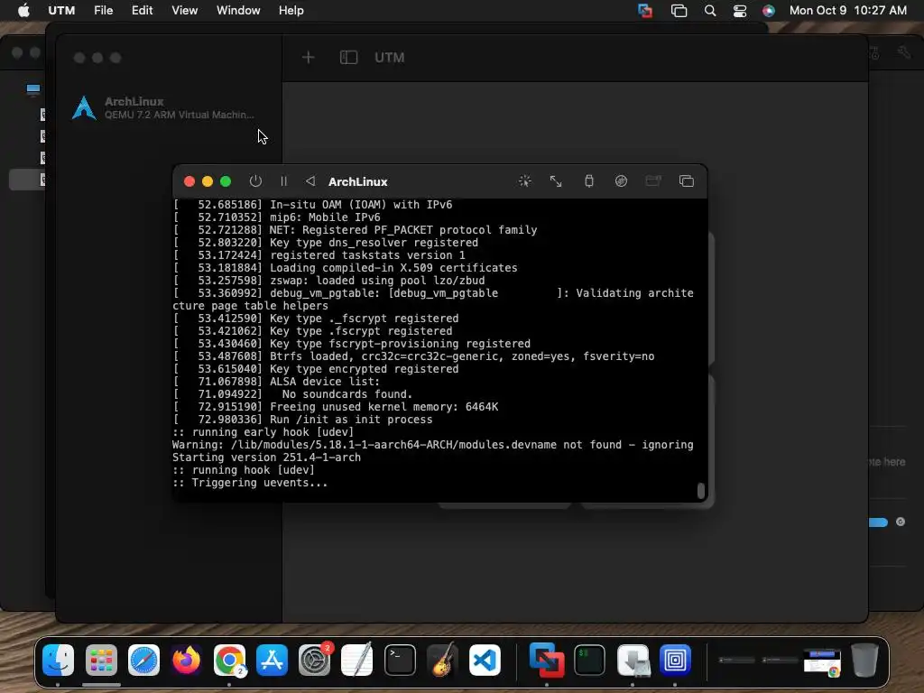Launch GarageBand from the Dock
924x693 pixels.
coord(442,660)
